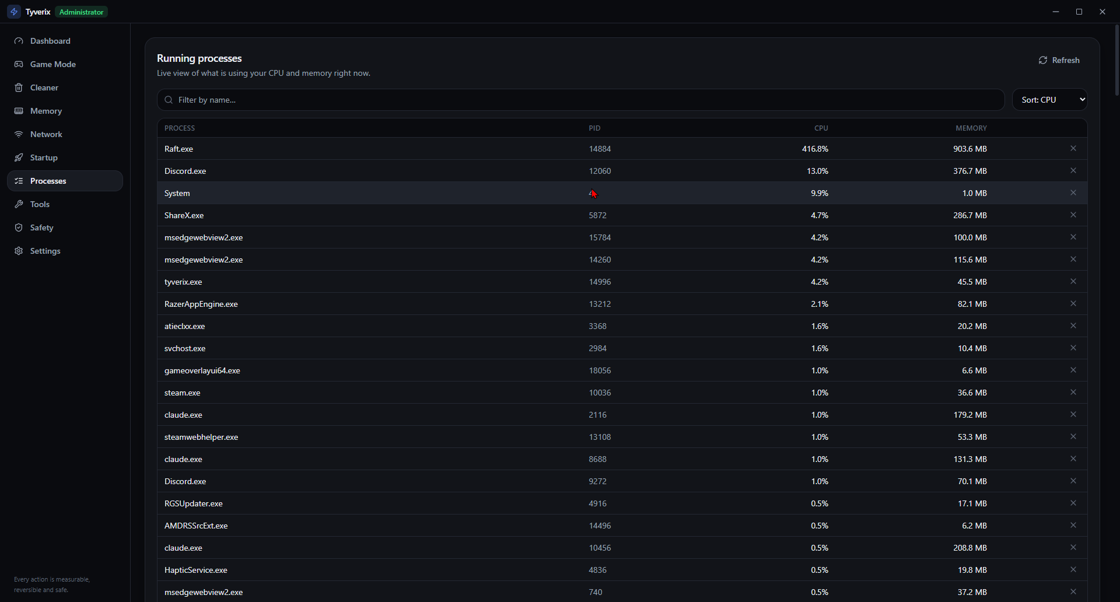Click the Settings gear icon
Screen dimensions: 1120x602
tap(19, 251)
